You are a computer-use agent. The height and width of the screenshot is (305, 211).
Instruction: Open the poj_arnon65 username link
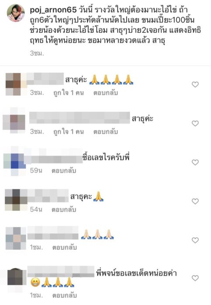[x=53, y=10]
